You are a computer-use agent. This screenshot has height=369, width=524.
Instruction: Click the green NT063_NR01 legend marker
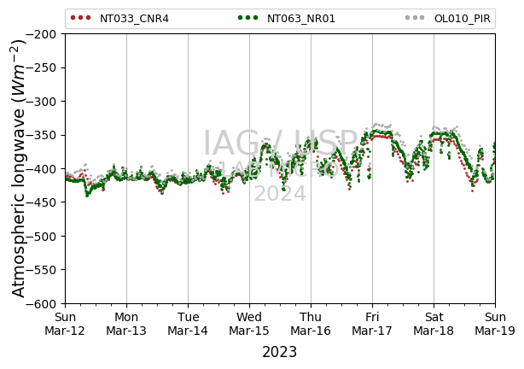[x=248, y=17]
